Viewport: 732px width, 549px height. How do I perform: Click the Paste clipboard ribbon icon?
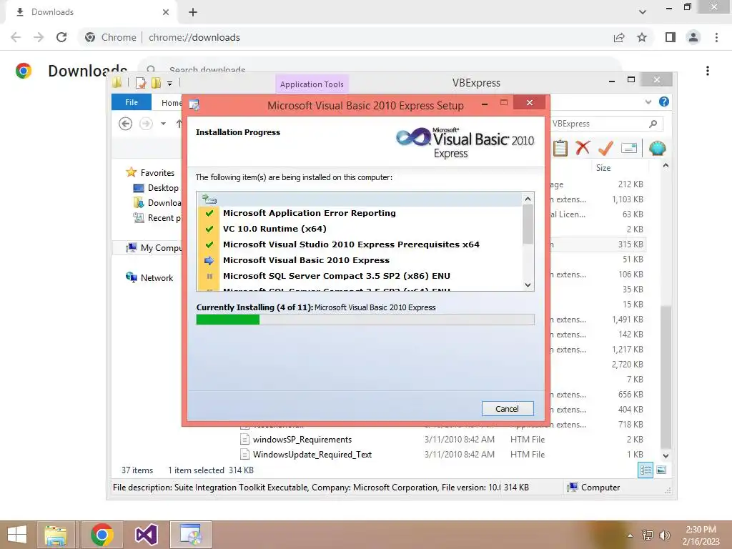[x=560, y=149]
